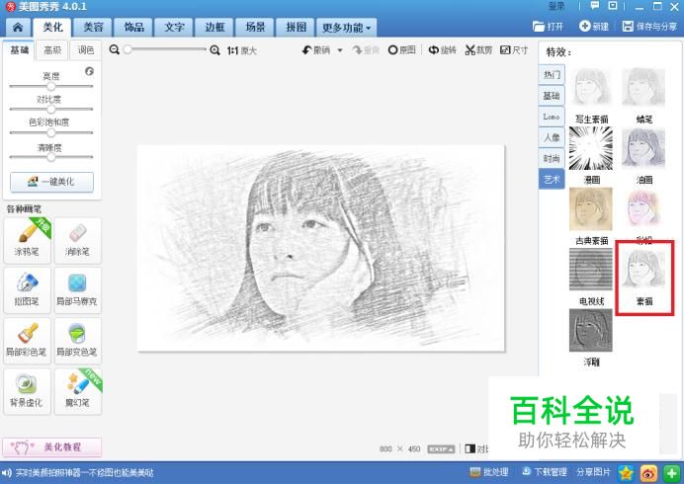Image resolution: width=684 pixels, height=484 pixels.
Task: Select the 时尚 effects category
Action: 552,158
